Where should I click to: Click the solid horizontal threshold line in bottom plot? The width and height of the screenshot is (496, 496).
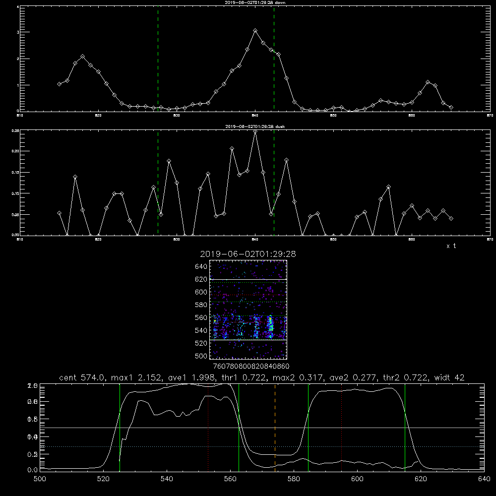click(x=262, y=428)
